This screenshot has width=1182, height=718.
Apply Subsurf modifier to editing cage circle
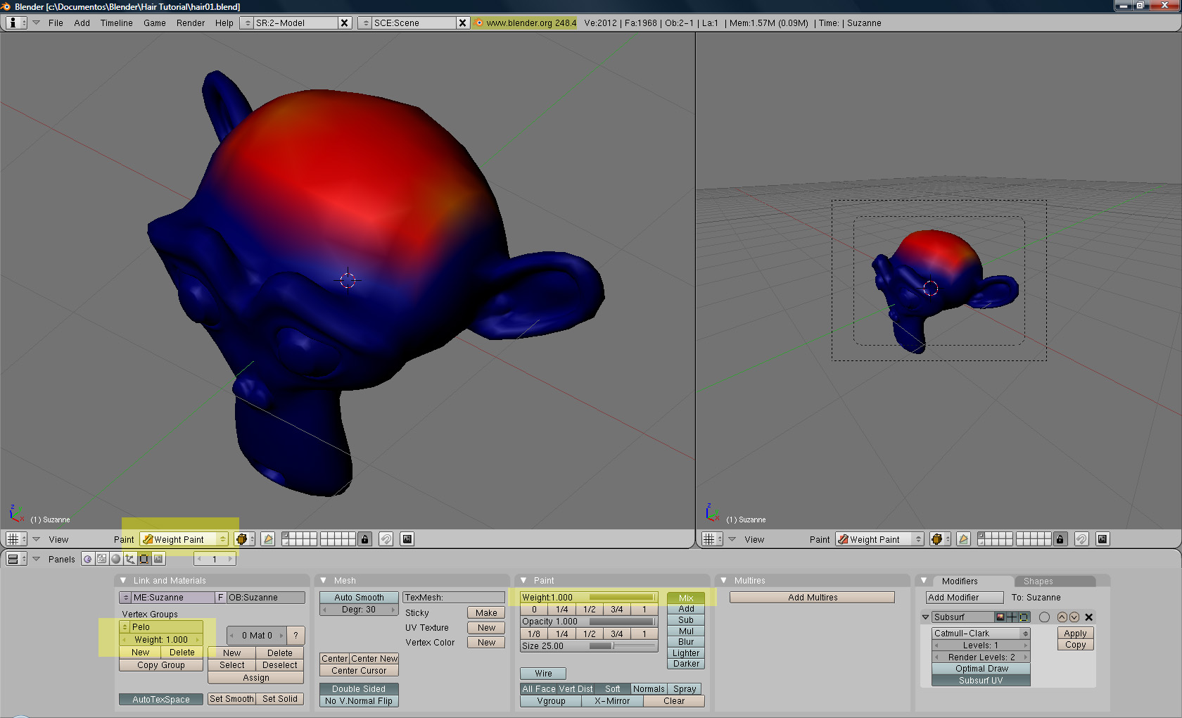(x=1044, y=617)
